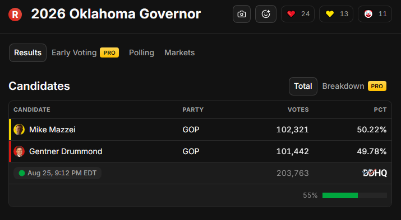Click Gentner Drummond's avatar photo
The image size is (401, 220).
pyautogui.click(x=19, y=151)
